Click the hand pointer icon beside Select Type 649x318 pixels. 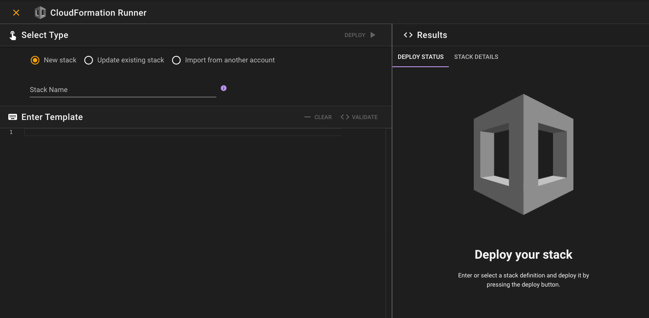click(13, 35)
